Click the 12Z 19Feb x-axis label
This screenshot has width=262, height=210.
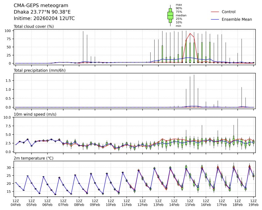pyautogui.click(x=253, y=202)
